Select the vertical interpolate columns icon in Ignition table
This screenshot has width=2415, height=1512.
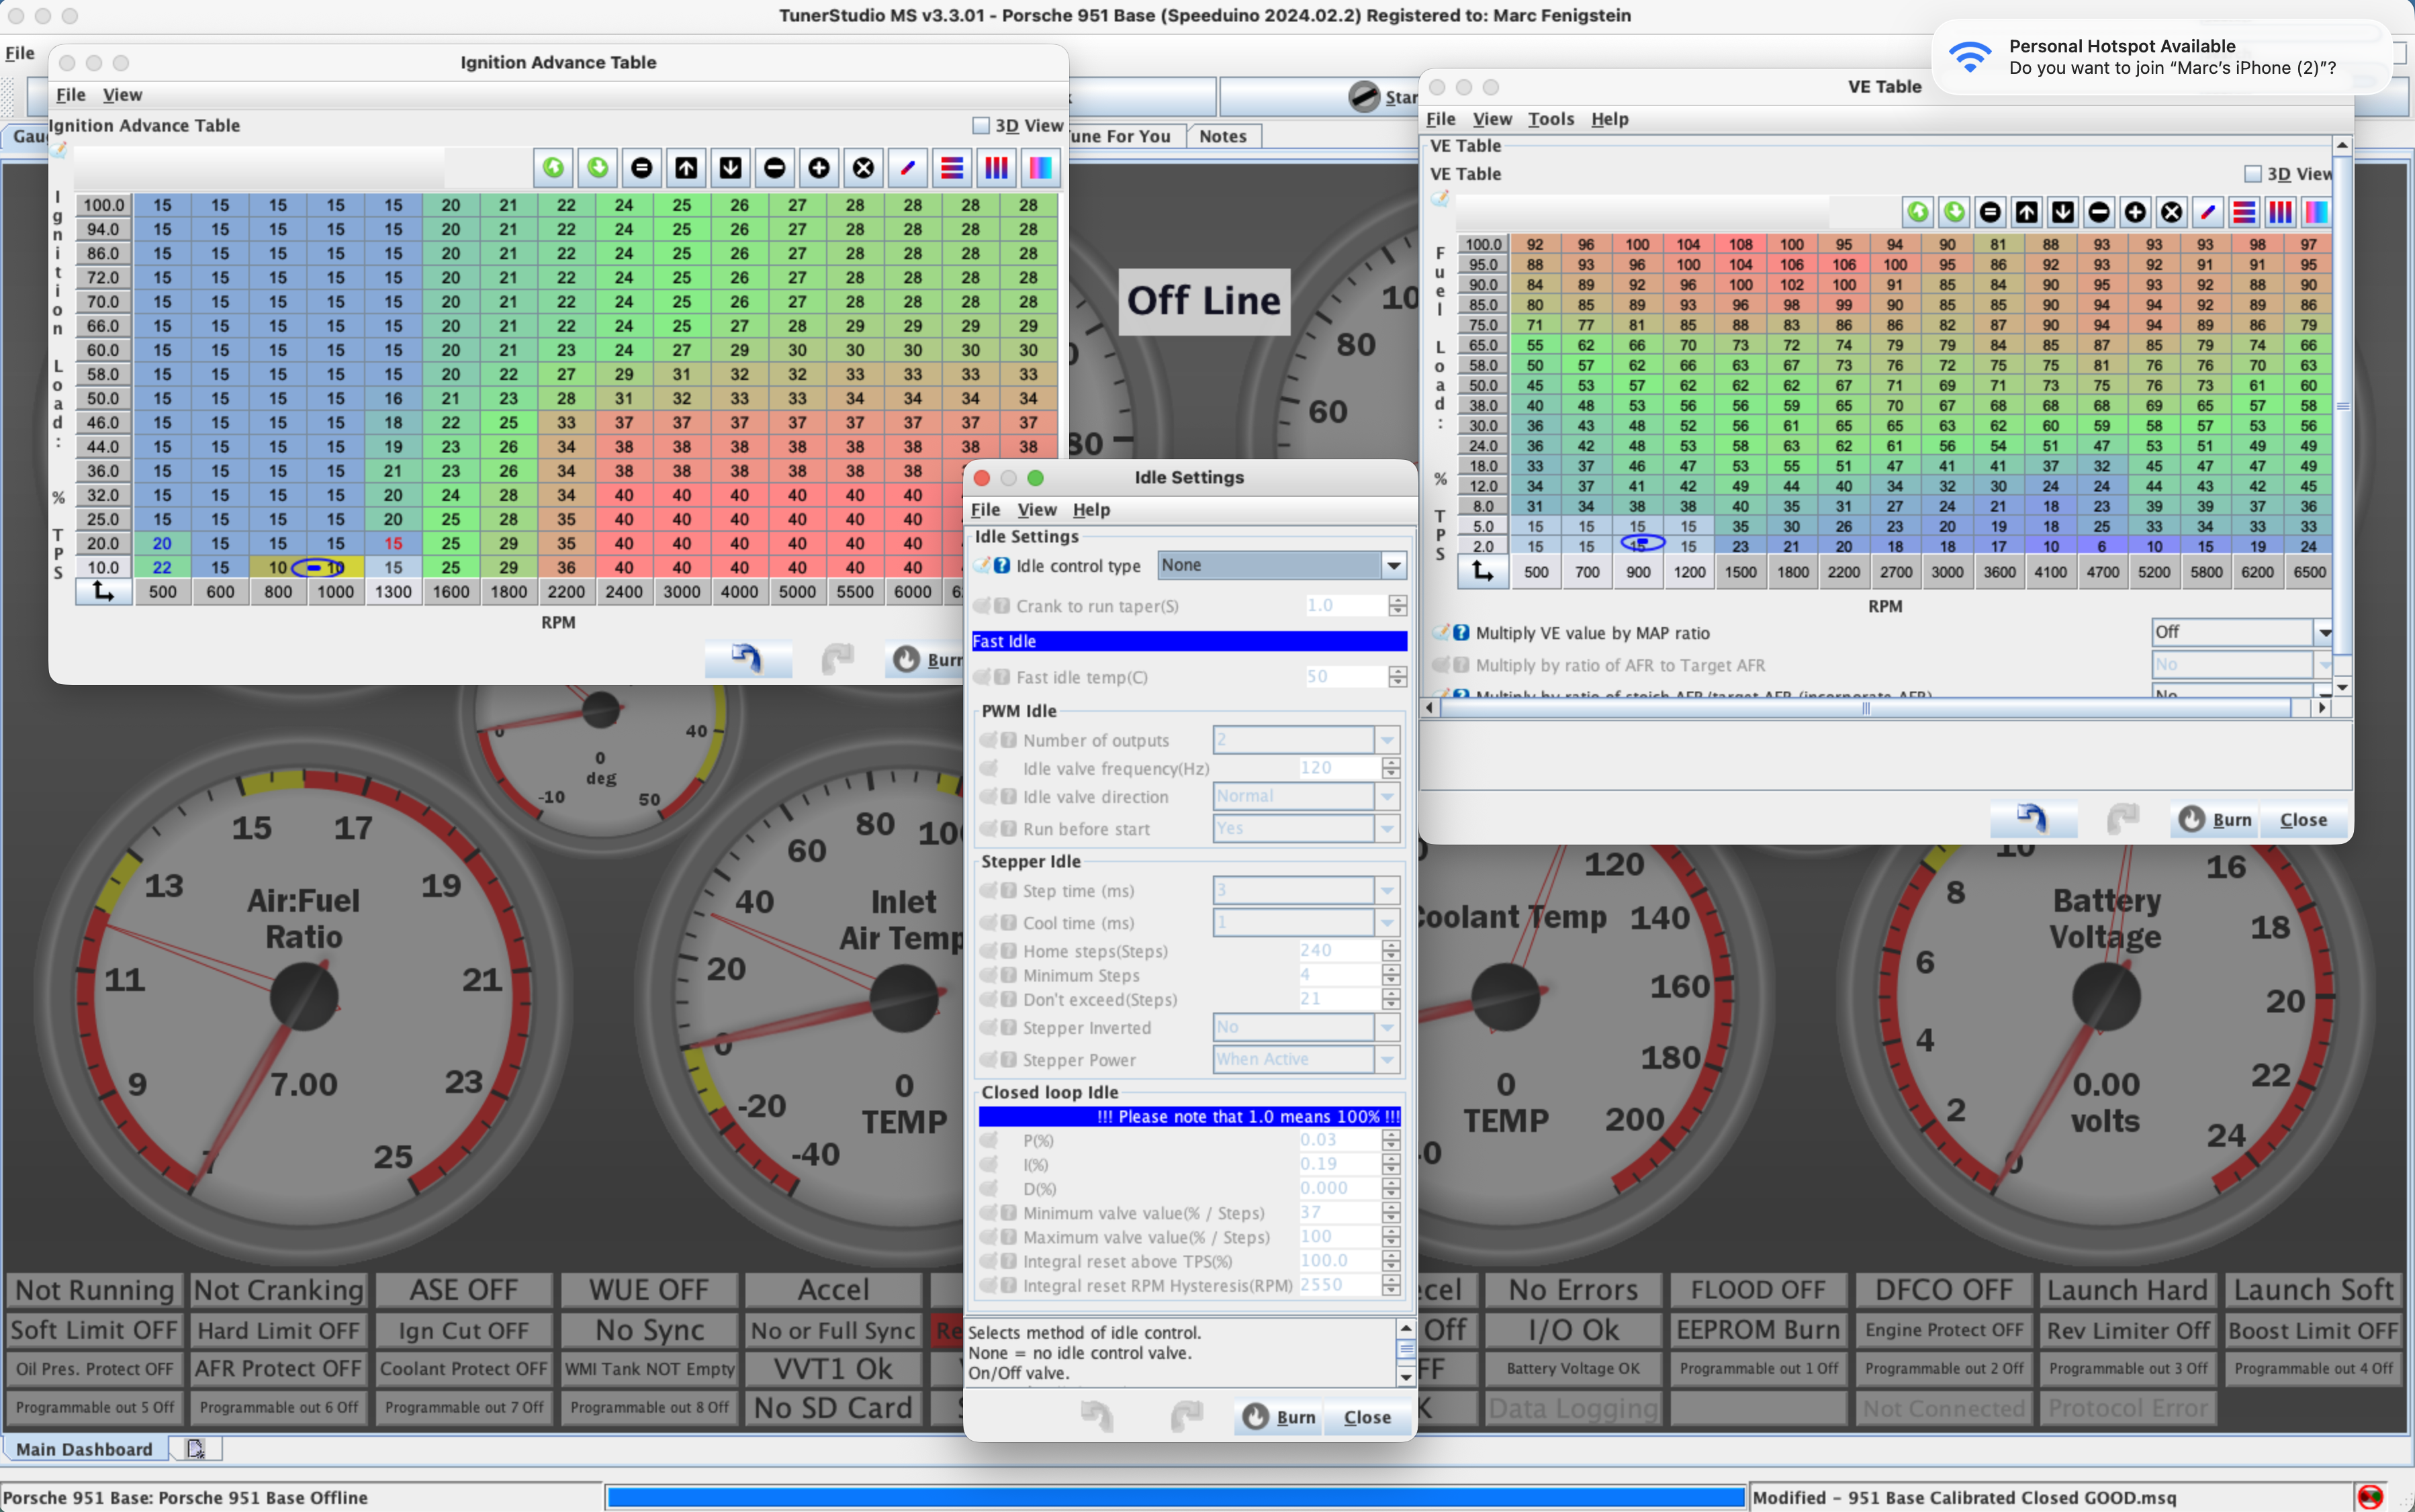point(995,168)
